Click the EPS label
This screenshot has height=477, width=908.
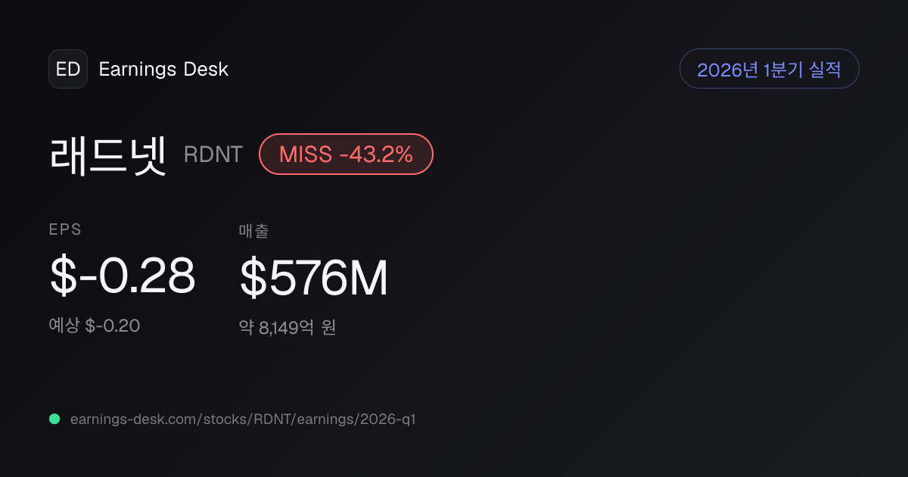[x=65, y=230]
